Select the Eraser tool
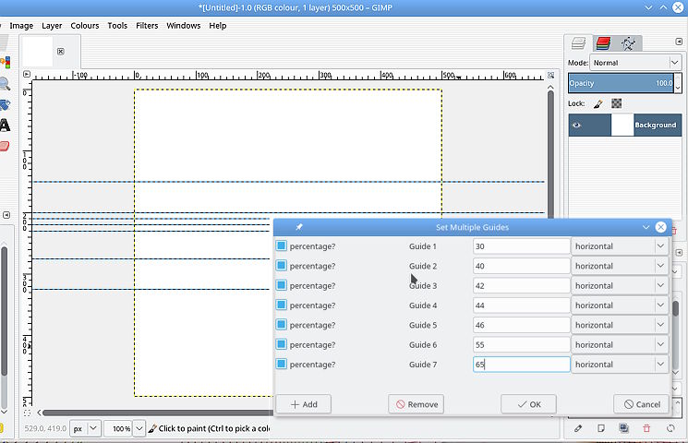This screenshot has width=688, height=443. tap(5, 146)
